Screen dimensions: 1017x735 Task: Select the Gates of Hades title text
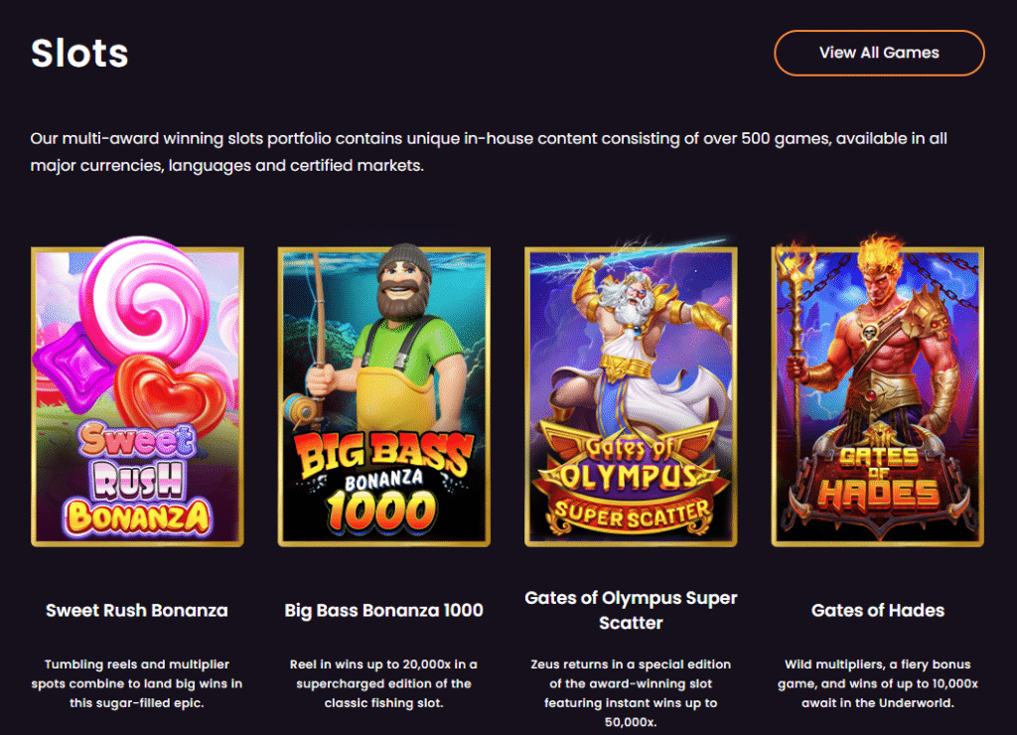(x=877, y=610)
